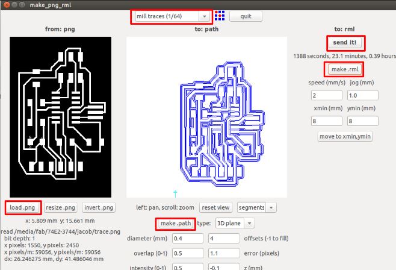Click the window close button in title bar
This screenshot has width=396, height=270.
pyautogui.click(x=6, y=5)
